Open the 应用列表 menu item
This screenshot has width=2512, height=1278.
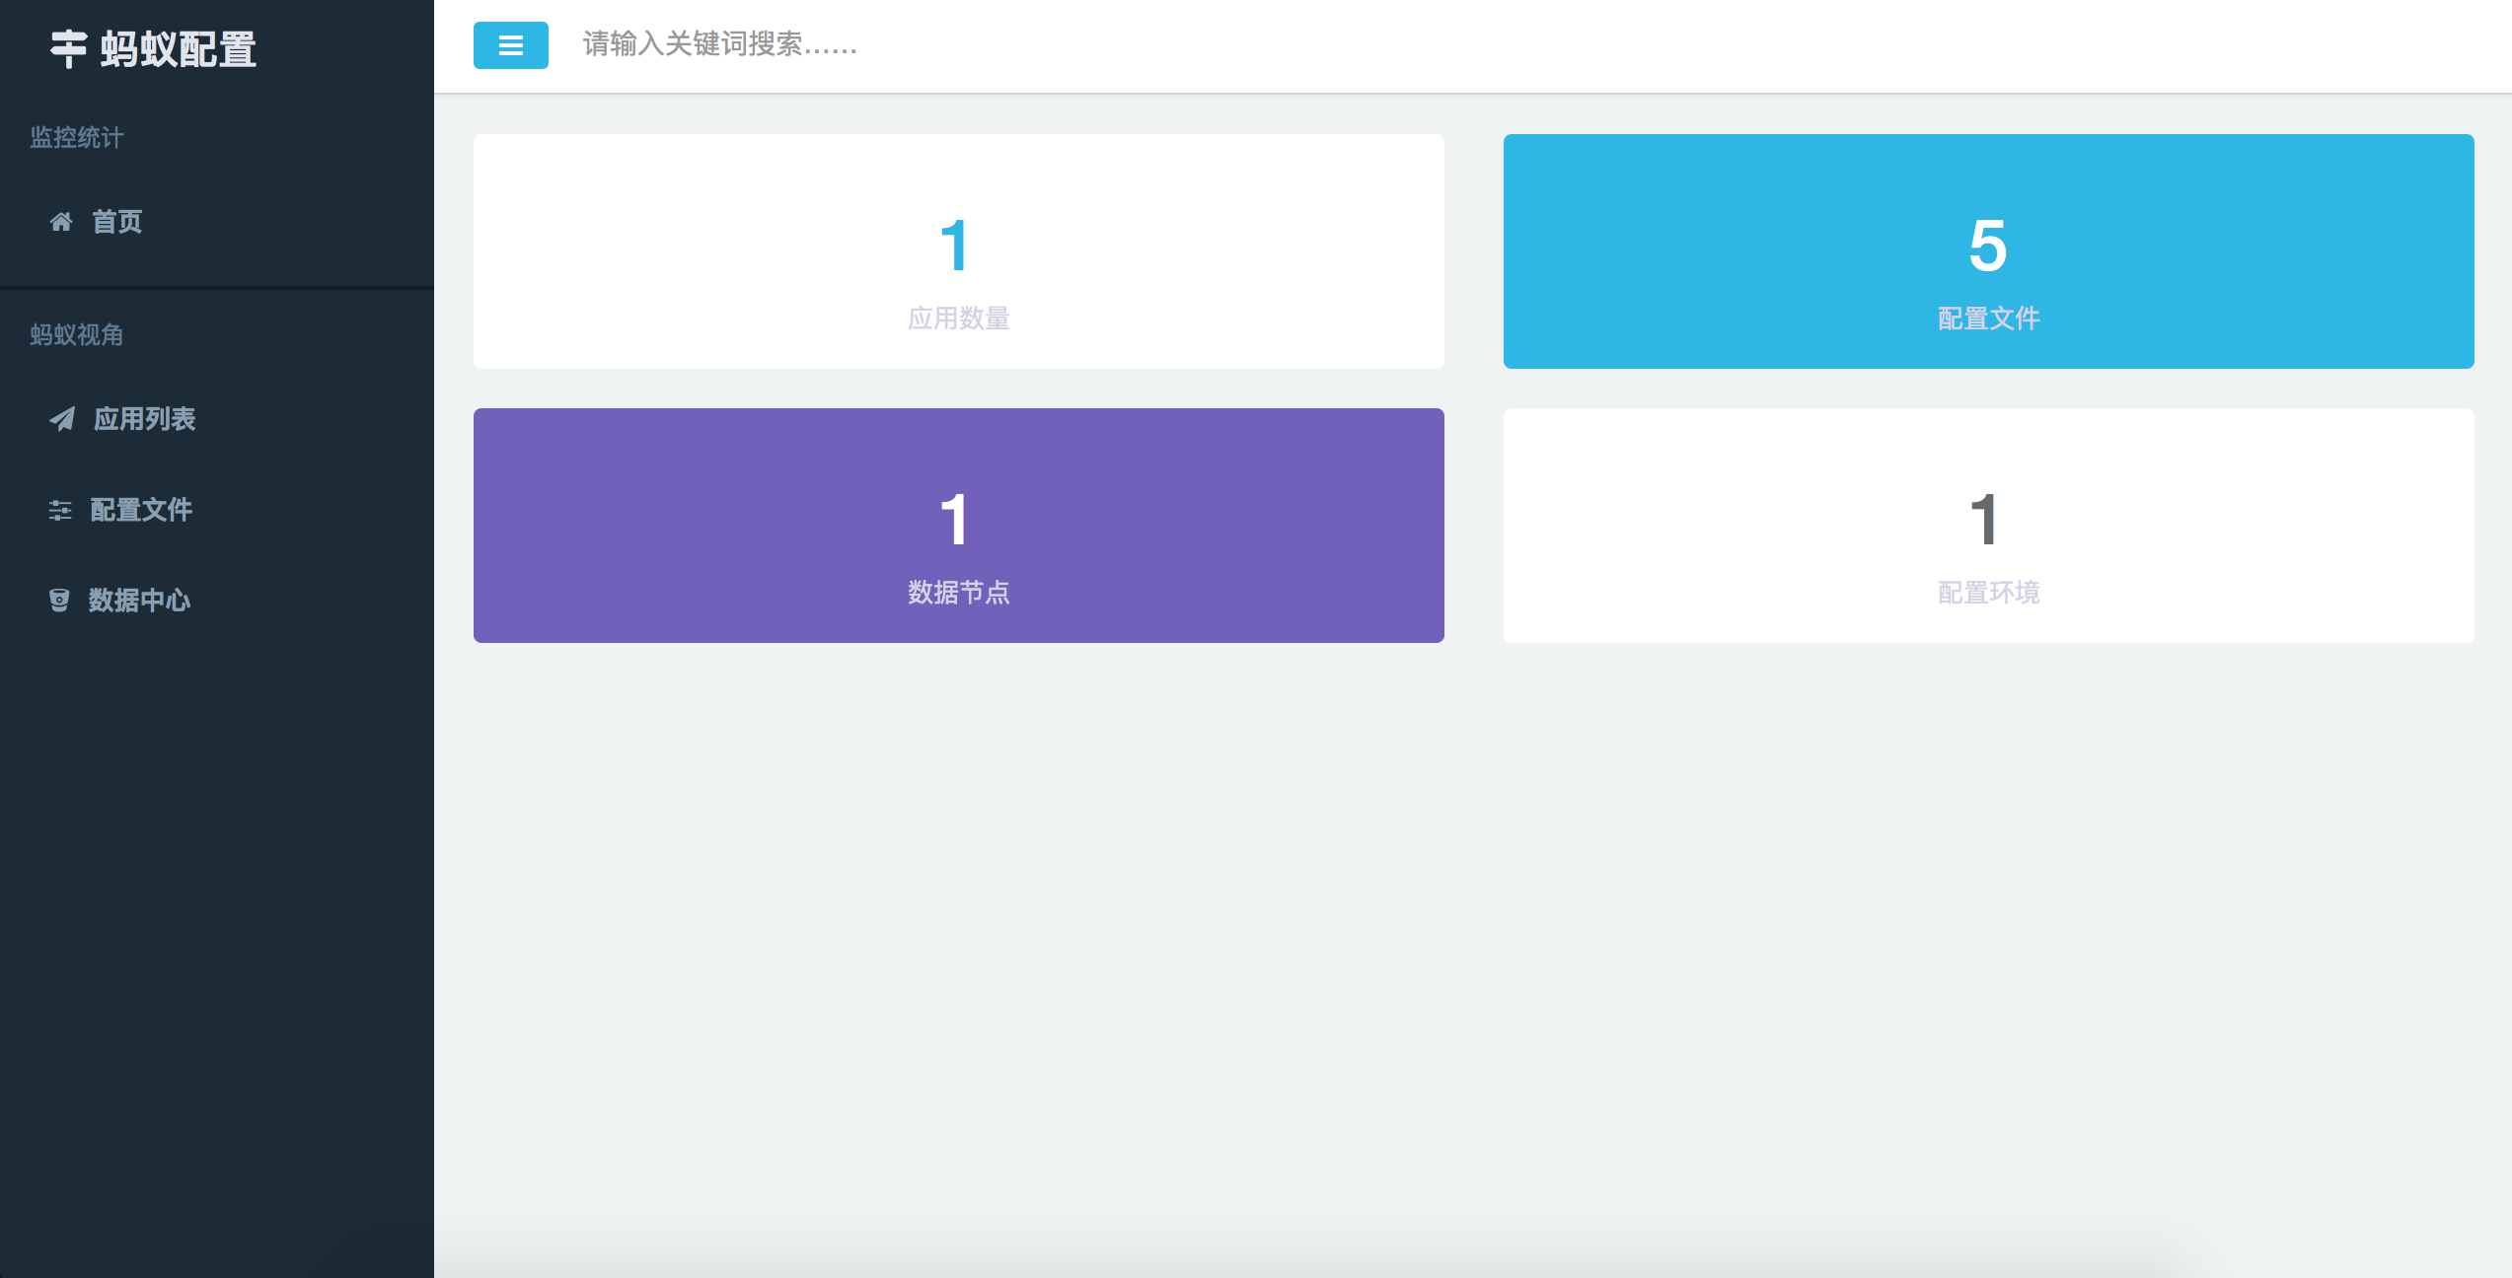[145, 419]
